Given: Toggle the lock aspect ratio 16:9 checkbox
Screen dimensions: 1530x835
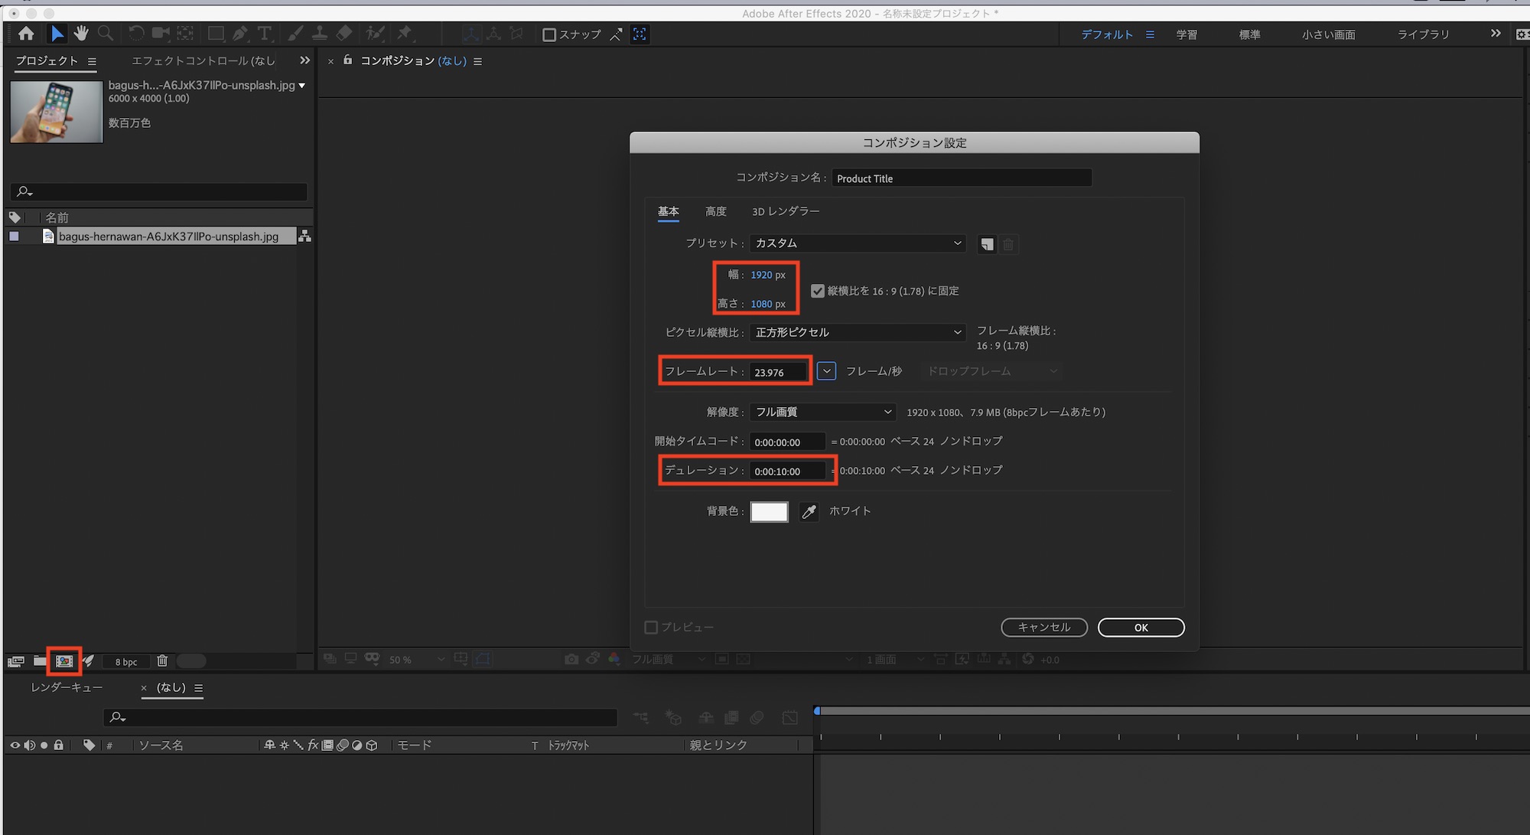Looking at the screenshot, I should (x=818, y=291).
